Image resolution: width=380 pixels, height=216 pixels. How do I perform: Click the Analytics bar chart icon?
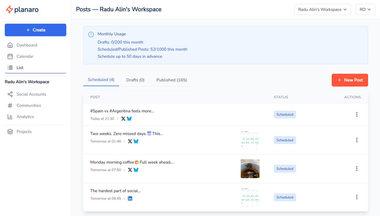(x=10, y=117)
